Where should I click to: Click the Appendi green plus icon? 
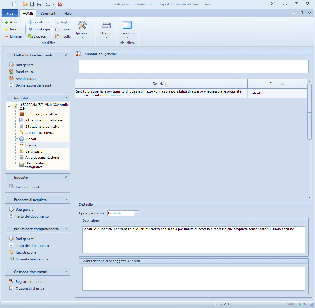7,22
